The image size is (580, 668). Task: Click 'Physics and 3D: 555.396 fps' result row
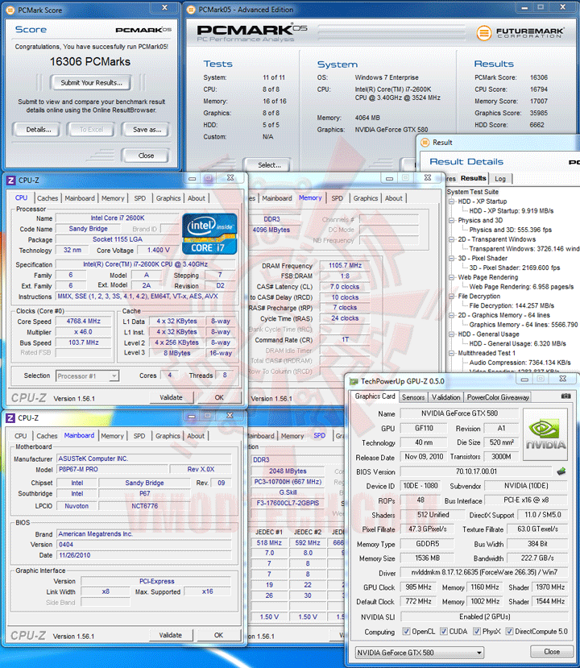(x=510, y=230)
